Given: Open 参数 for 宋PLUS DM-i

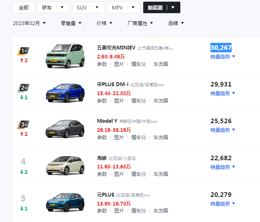Looking at the screenshot, I should click(102, 101).
